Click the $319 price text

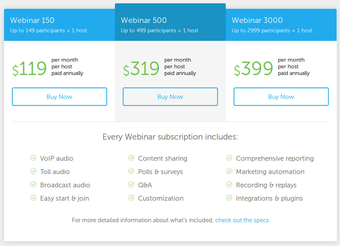tap(141, 68)
